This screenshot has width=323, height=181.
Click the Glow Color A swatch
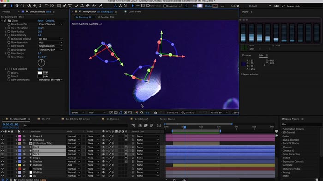(x=40, y=73)
